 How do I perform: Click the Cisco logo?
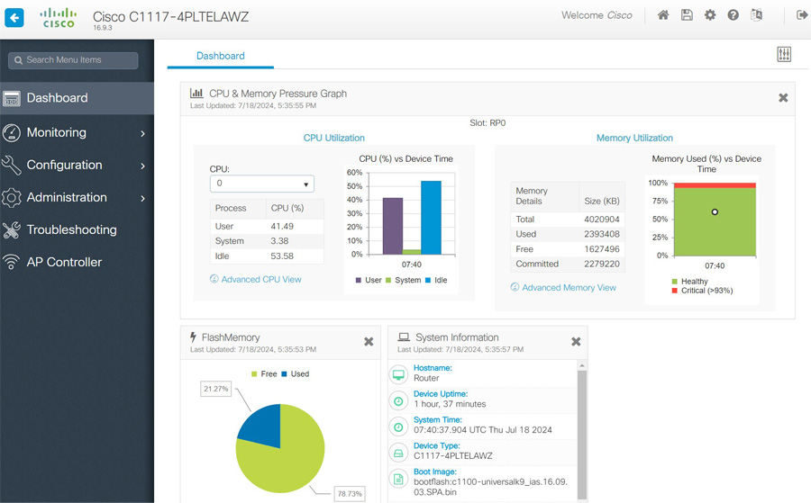click(x=59, y=18)
